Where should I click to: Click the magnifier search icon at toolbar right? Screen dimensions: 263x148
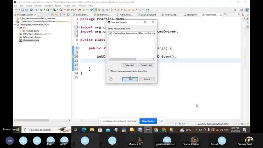pyautogui.click(x=235, y=10)
